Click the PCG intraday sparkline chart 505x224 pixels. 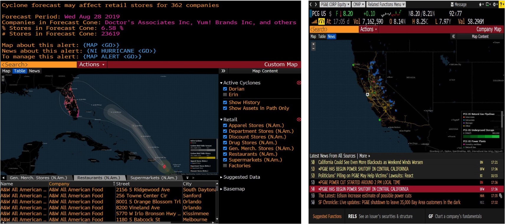click(391, 14)
